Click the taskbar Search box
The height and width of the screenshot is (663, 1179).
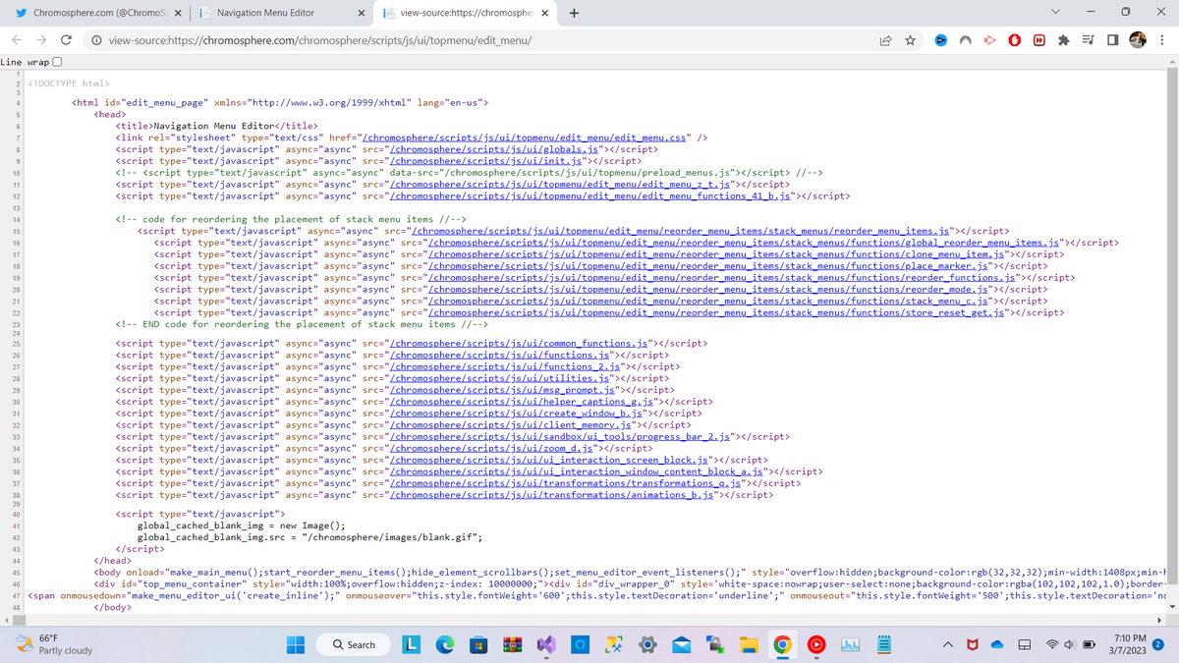pos(356,644)
